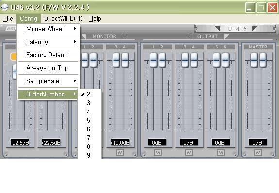
Task: Click Master left channel fader knob
Action: pyautogui.click(x=254, y=60)
